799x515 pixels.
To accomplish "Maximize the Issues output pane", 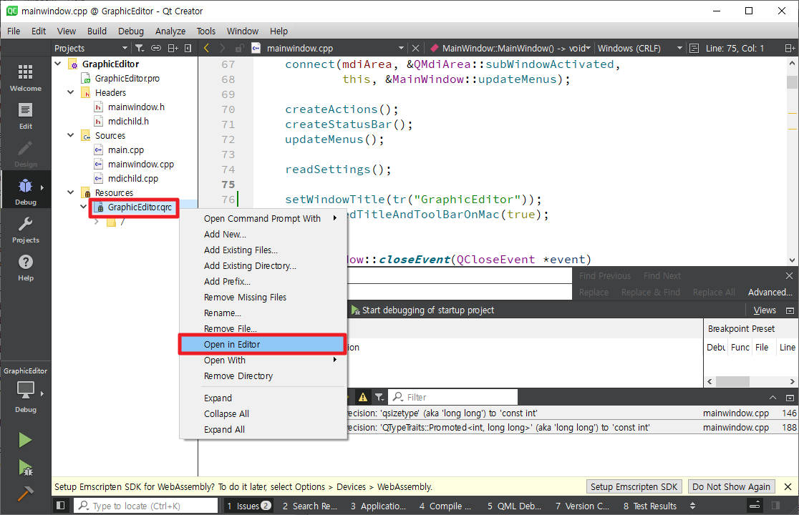I will (x=790, y=398).
